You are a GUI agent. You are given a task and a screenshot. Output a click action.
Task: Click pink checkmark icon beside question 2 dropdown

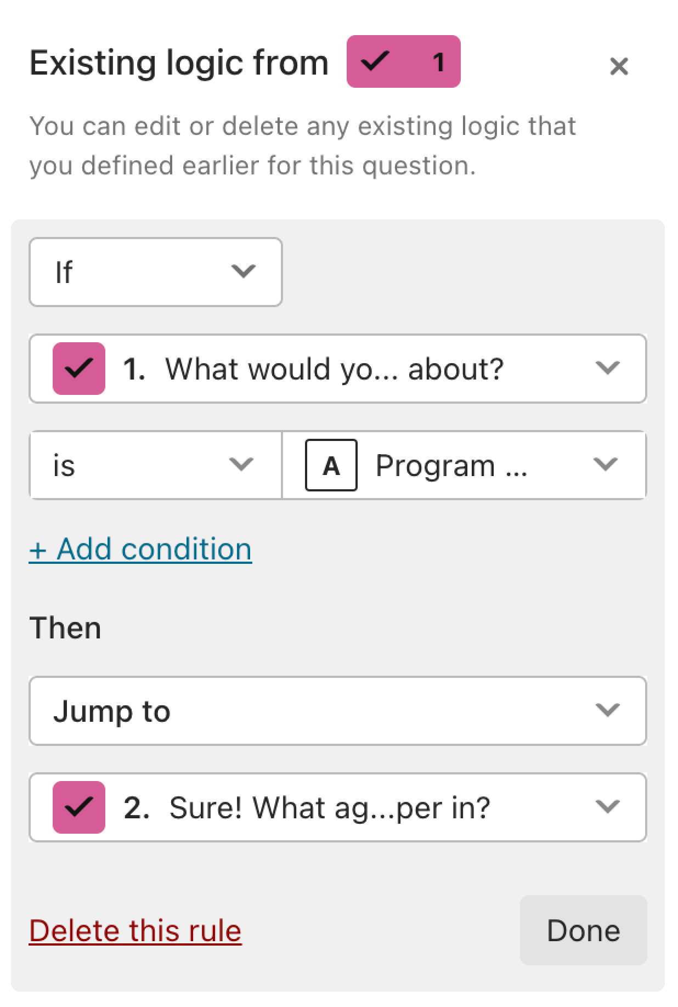pyautogui.click(x=79, y=807)
